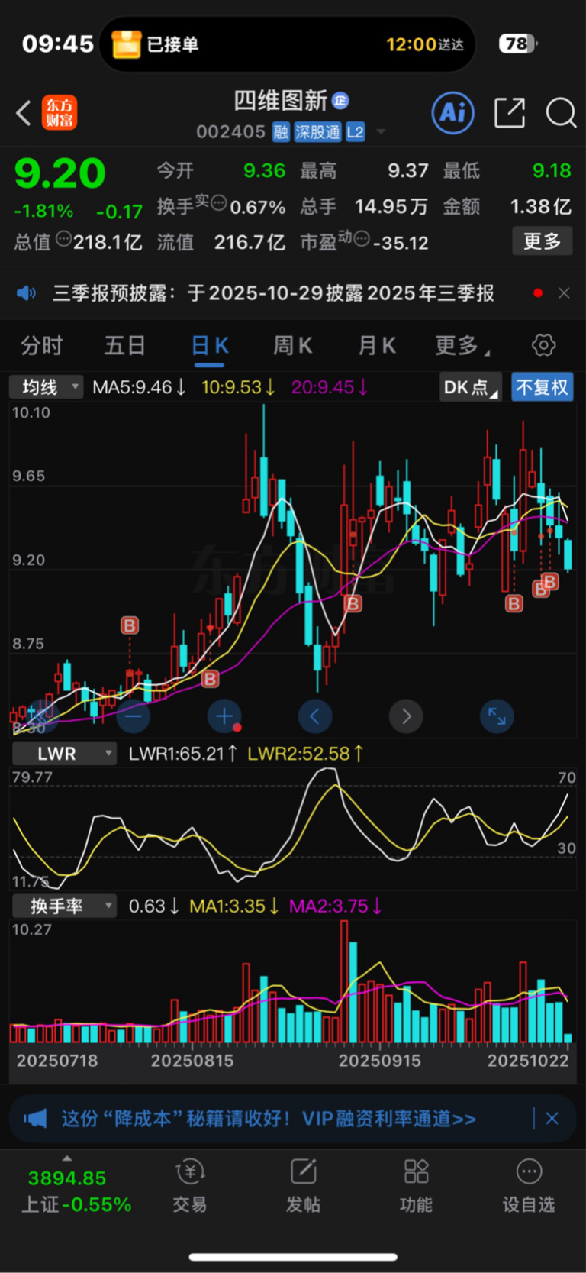This screenshot has width=586, height=1273.
Task: Open the LWR indicator dropdown
Action: click(64, 754)
